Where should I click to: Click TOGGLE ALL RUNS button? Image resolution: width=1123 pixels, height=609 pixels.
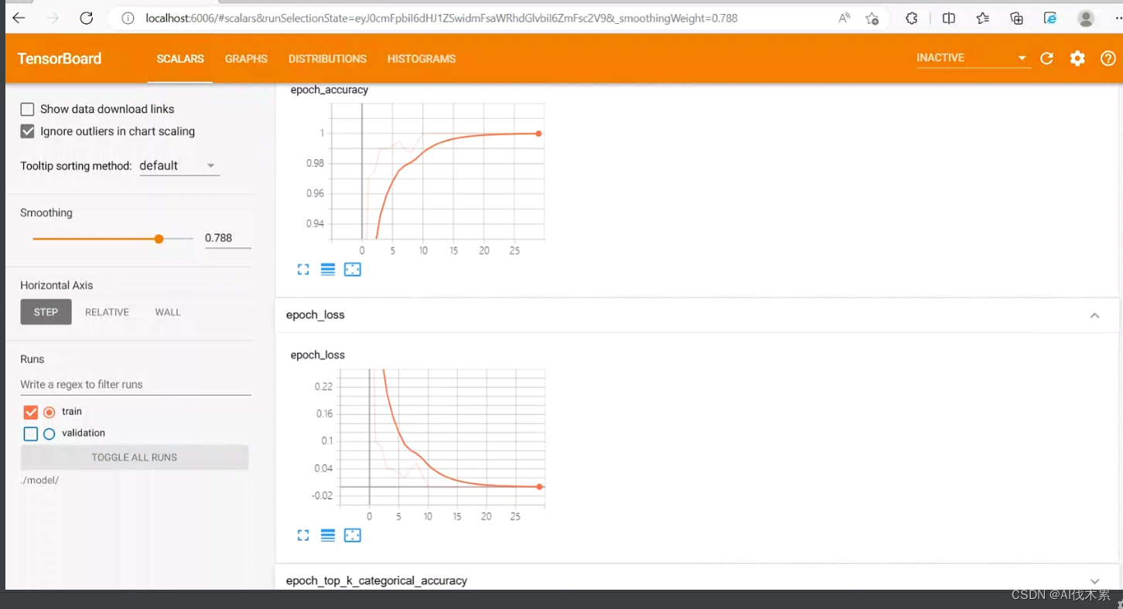pyautogui.click(x=135, y=458)
